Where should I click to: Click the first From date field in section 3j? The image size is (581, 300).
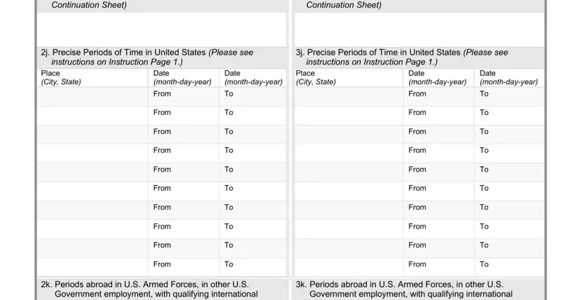coord(438,97)
